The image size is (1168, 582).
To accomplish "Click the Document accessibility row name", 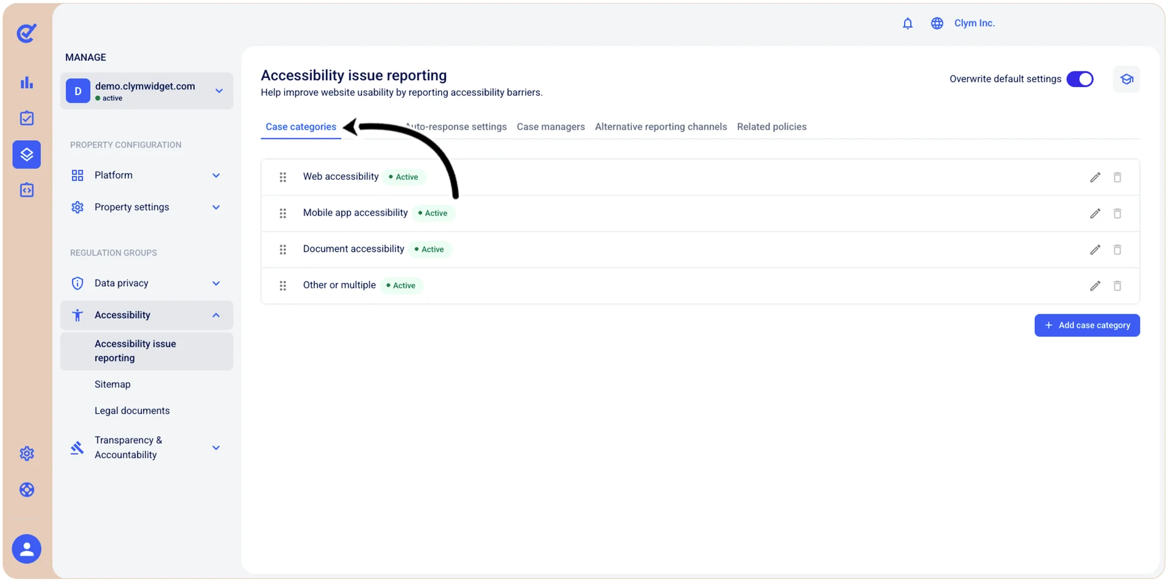I will [x=353, y=249].
